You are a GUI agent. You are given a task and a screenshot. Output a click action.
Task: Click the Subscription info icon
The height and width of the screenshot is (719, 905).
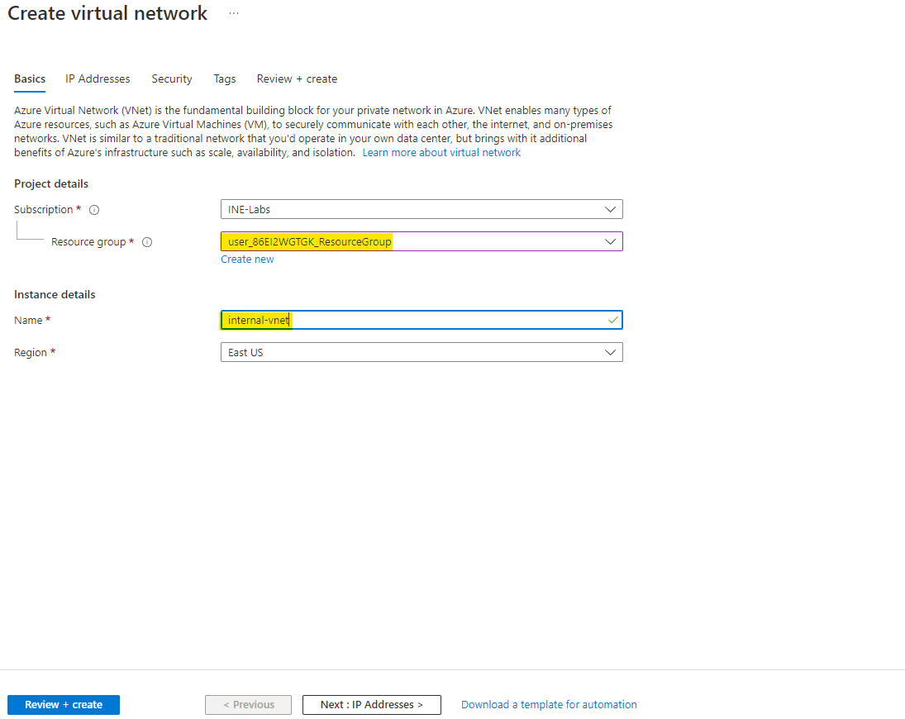coord(94,210)
